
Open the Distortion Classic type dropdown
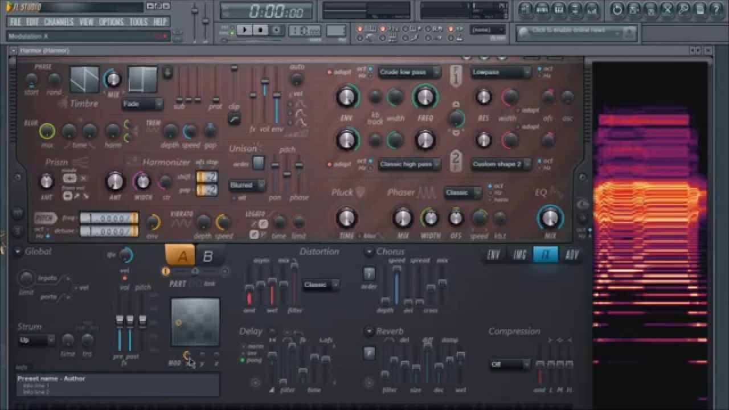tap(321, 284)
